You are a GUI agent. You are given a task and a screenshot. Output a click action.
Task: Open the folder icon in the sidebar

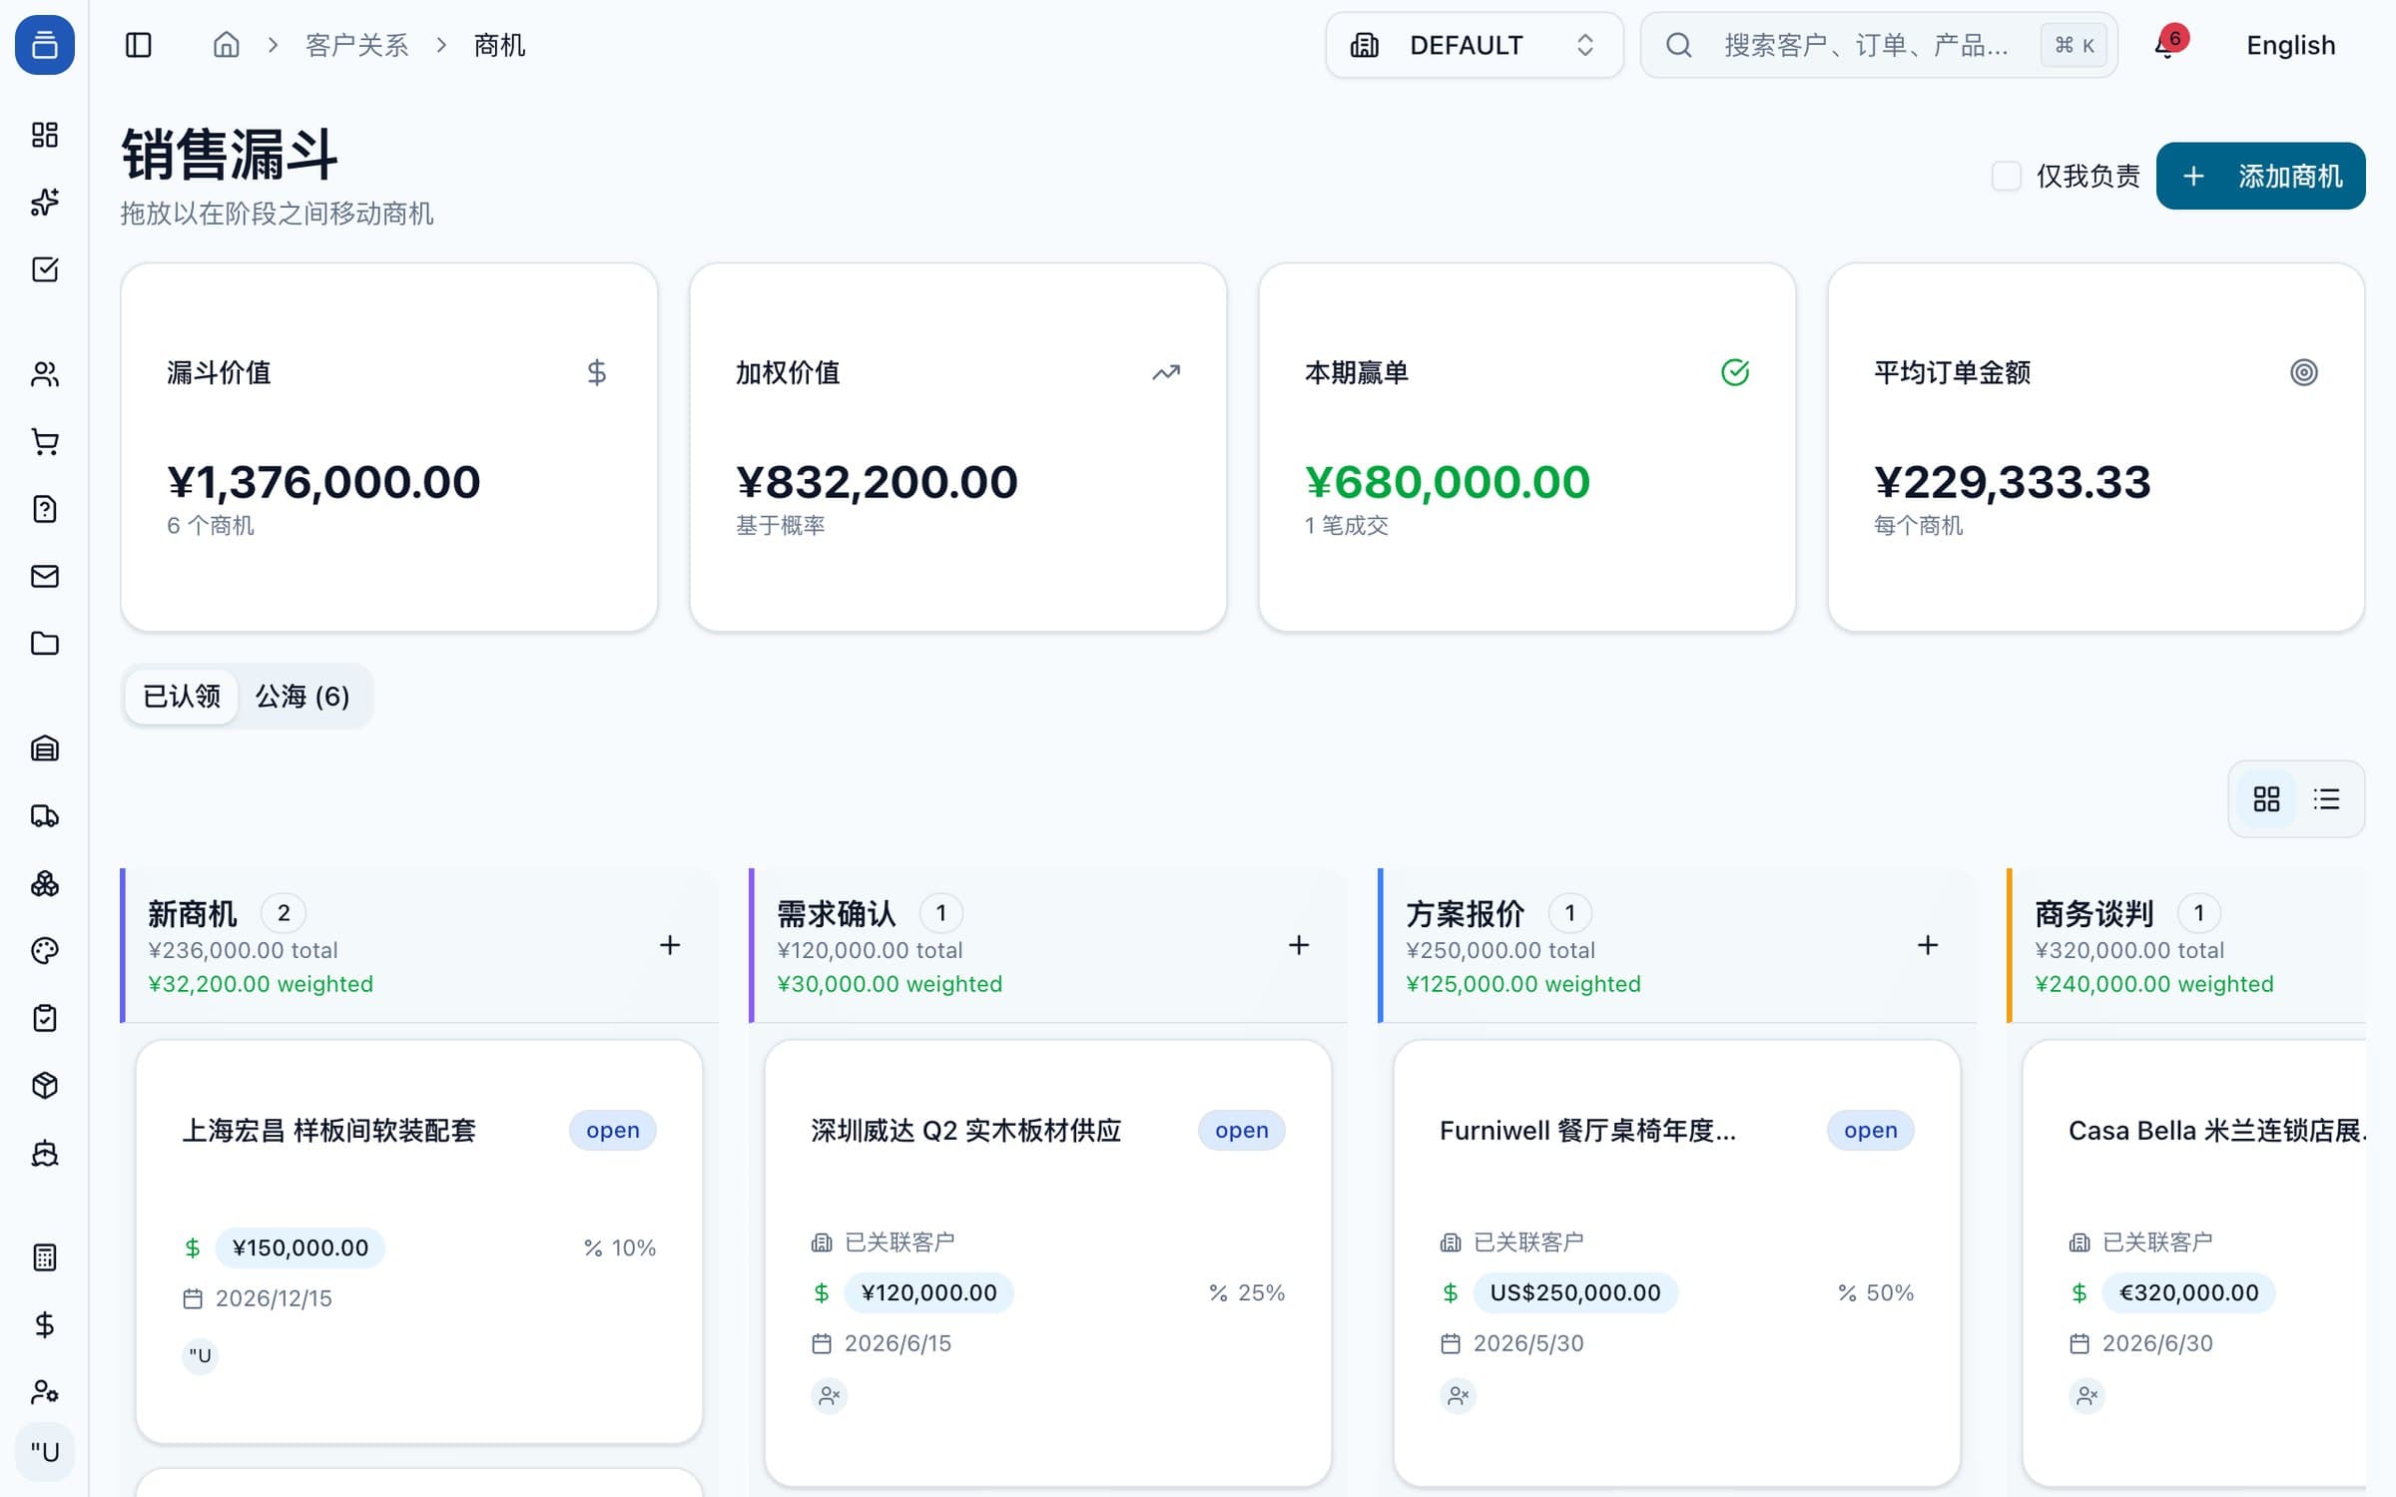click(45, 644)
